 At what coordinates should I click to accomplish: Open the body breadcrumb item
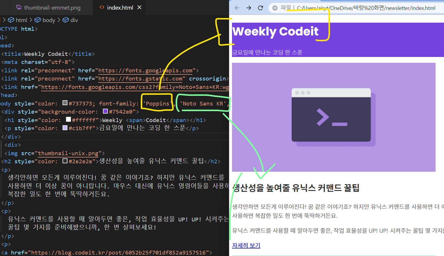(45, 20)
